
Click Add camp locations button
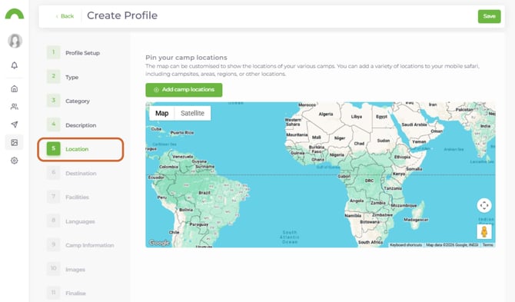coord(184,90)
